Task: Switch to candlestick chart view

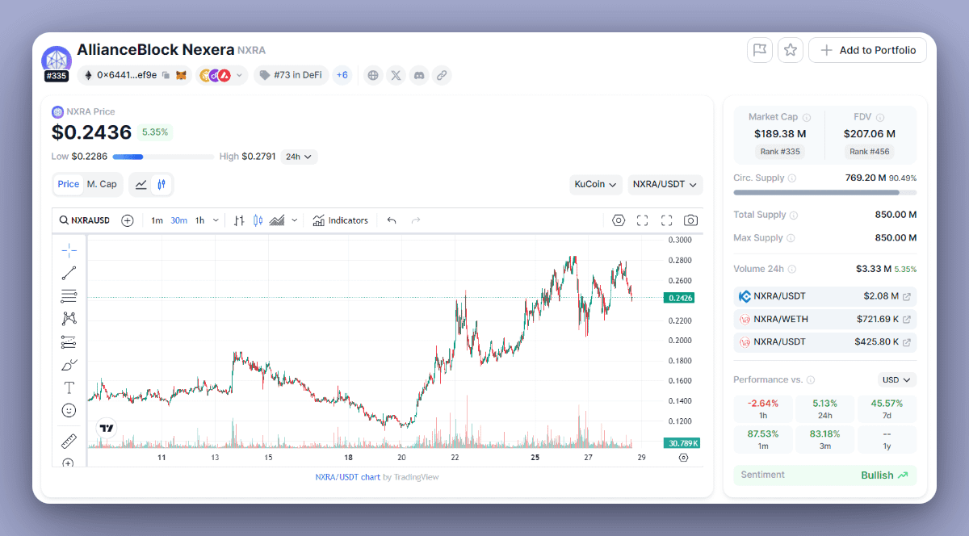Action: [161, 184]
